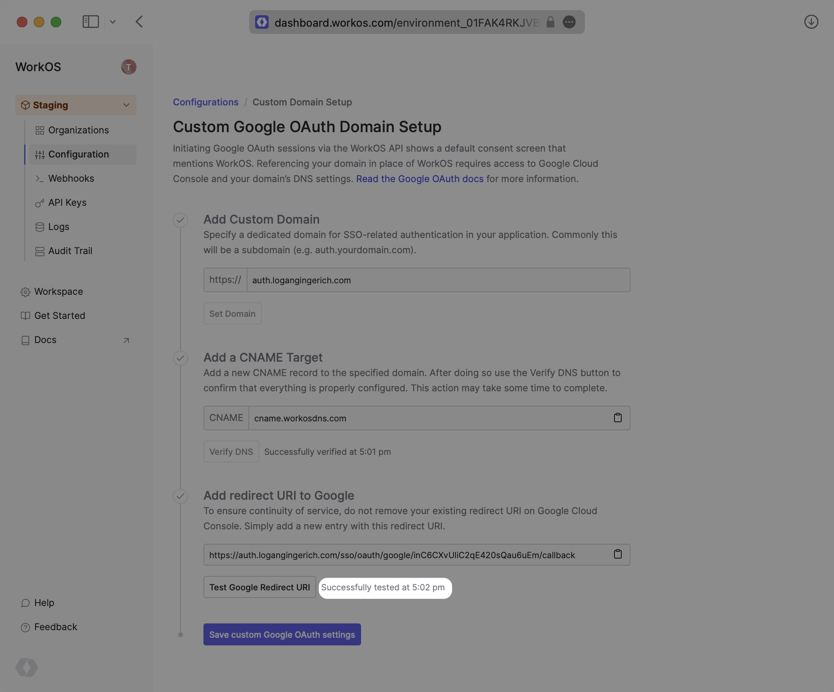Click the custom domain input field
This screenshot has width=834, height=692.
pos(438,280)
